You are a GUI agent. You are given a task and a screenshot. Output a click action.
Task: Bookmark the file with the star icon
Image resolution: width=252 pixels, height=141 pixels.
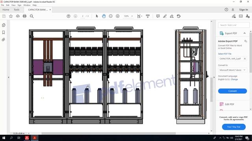pos(11,16)
